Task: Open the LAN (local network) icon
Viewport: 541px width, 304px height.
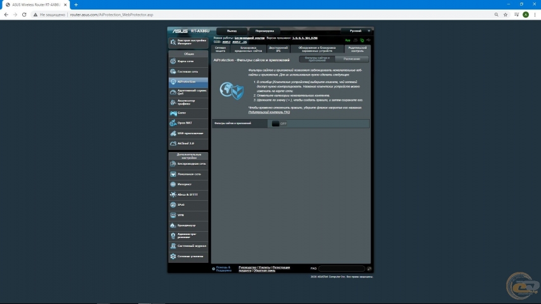Action: coord(173,174)
